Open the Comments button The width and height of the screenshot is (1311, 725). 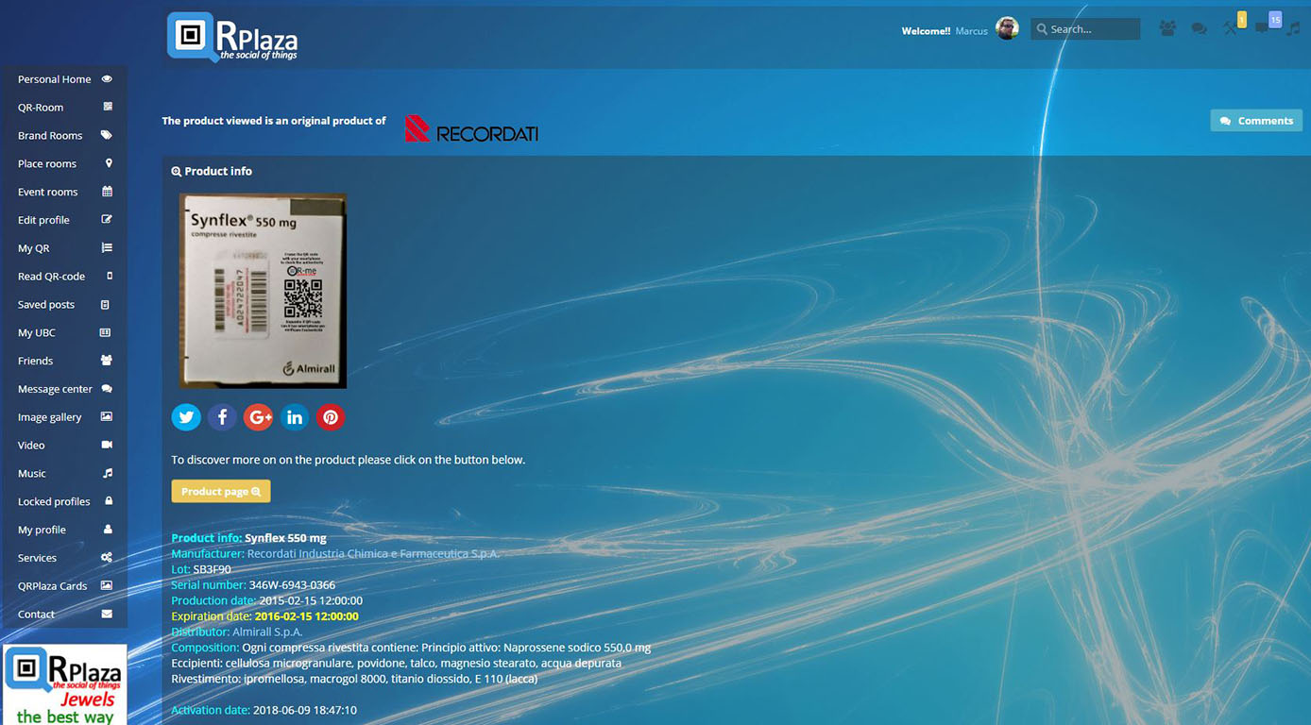tap(1255, 121)
